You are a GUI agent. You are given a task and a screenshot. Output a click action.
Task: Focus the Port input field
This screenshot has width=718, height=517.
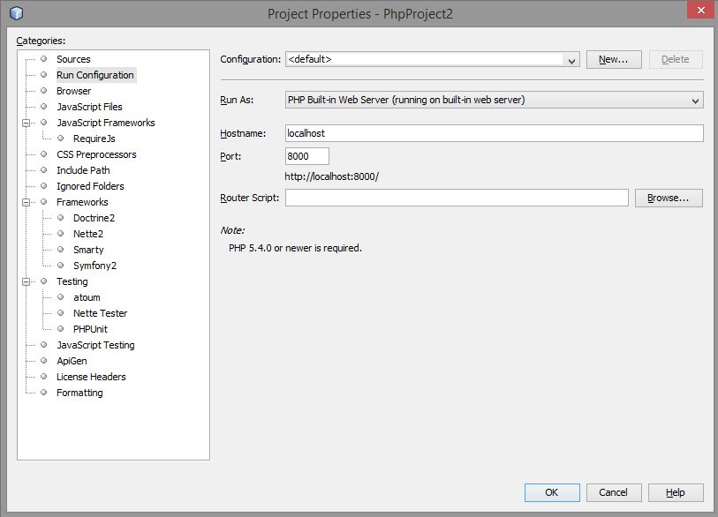tap(306, 156)
